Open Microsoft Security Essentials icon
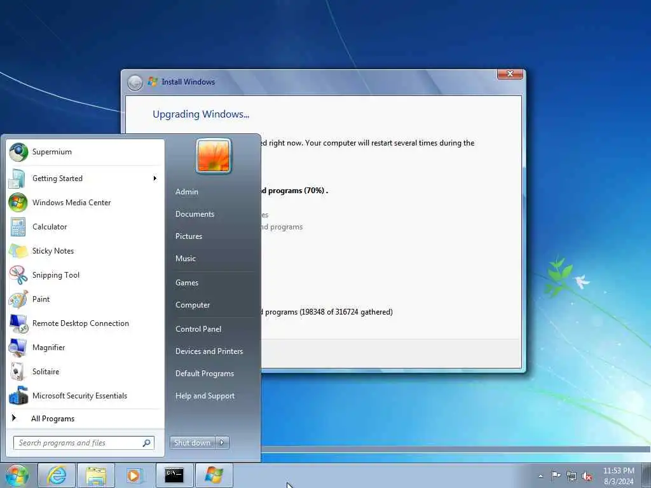 pos(18,395)
